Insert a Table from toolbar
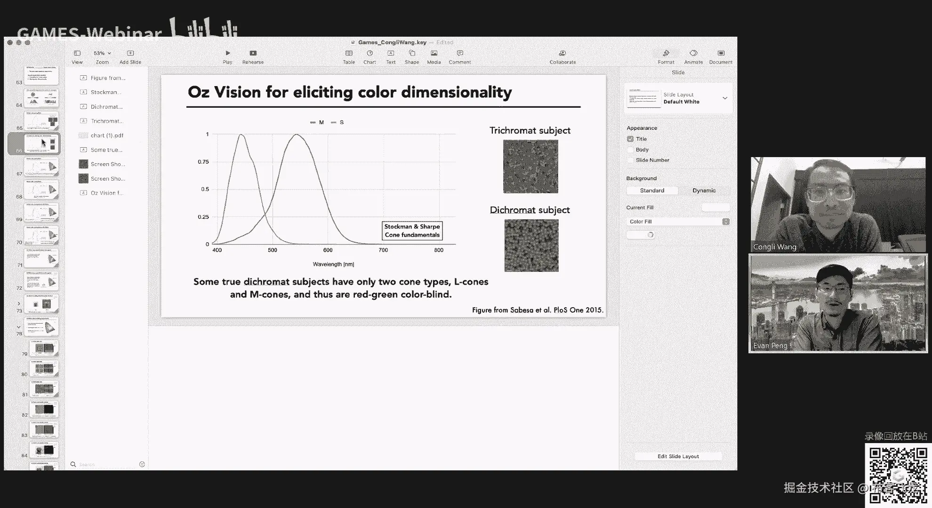Viewport: 932px width, 508px height. tap(349, 54)
